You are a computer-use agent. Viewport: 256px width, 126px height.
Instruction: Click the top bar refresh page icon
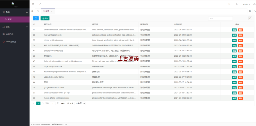coord(40,5)
